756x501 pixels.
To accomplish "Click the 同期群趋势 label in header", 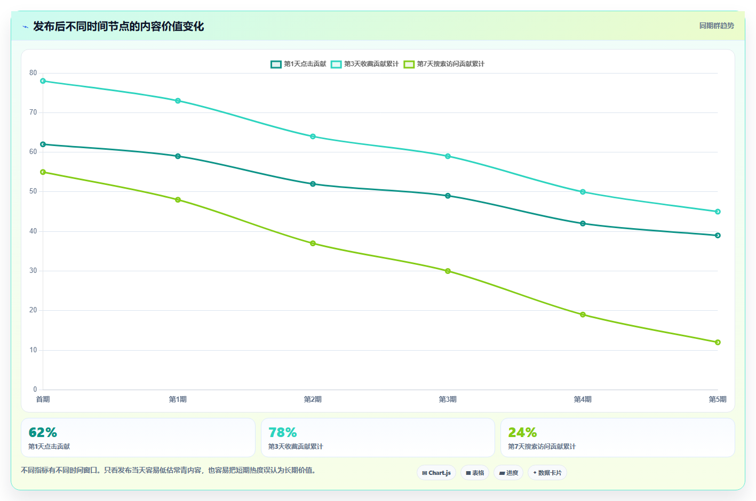I will pyautogui.click(x=717, y=26).
